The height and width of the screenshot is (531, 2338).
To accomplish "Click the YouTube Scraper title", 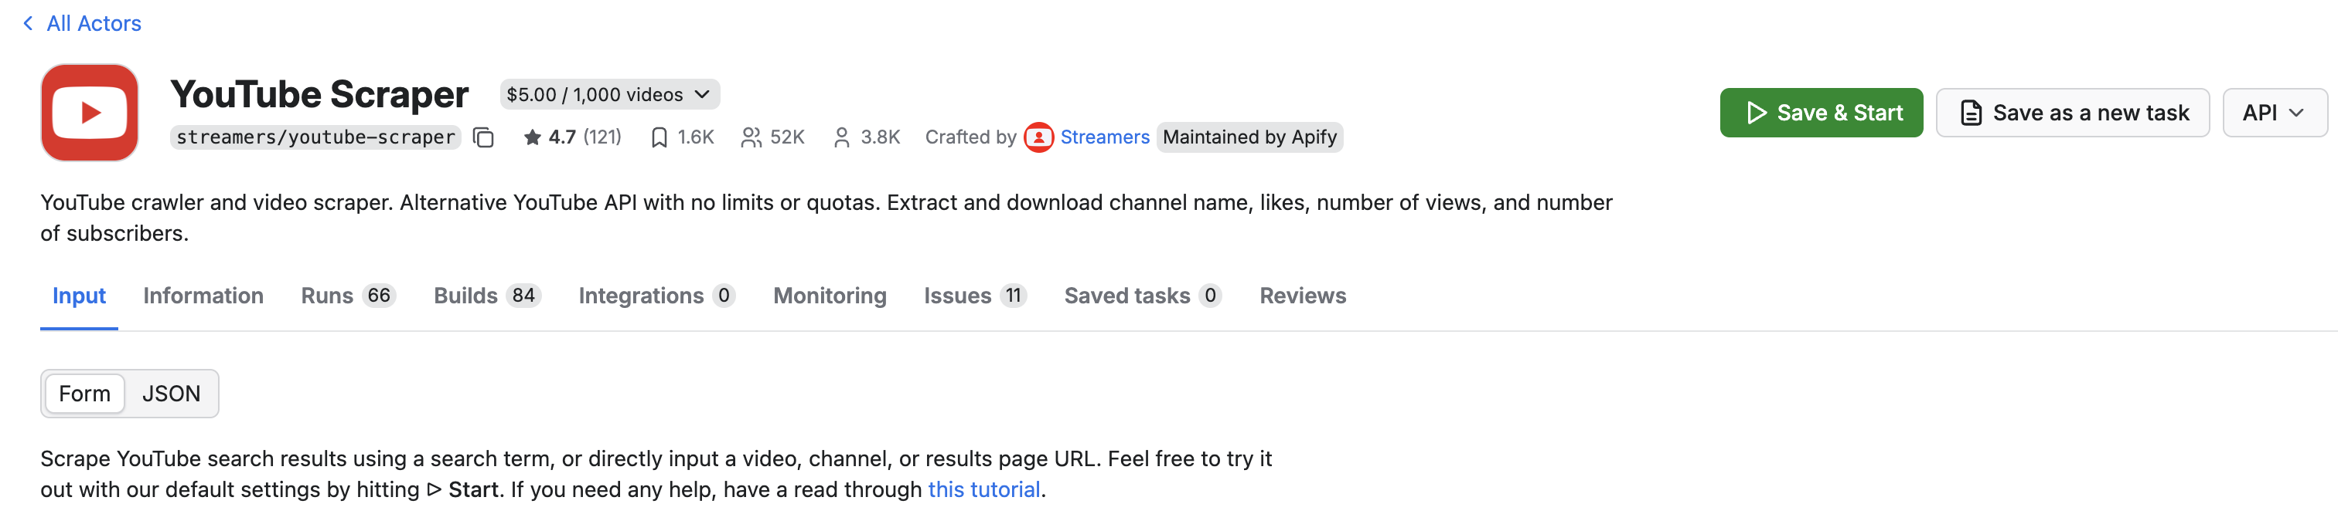I will (x=319, y=94).
